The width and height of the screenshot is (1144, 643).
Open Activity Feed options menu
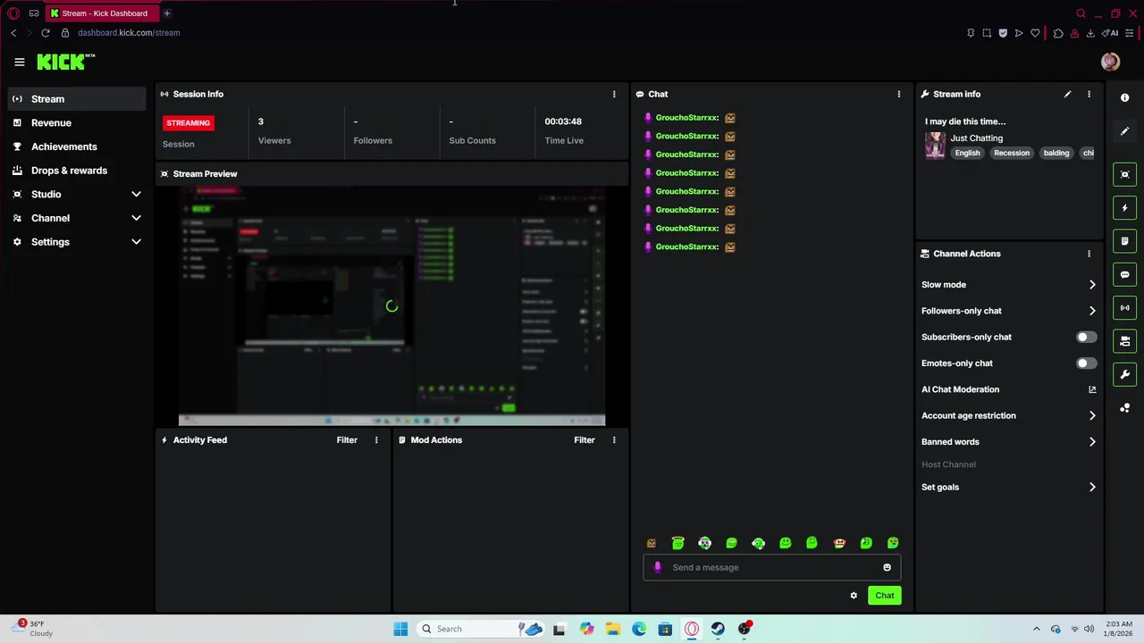(376, 440)
